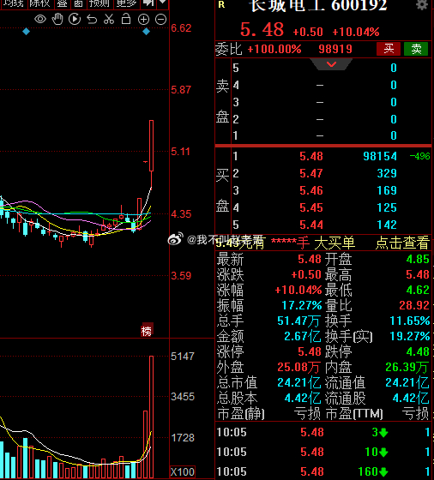Viewport: 434px width, 480px height.
Task: Click the speech-arrow icon next to 更多
Action: (x=148, y=3)
